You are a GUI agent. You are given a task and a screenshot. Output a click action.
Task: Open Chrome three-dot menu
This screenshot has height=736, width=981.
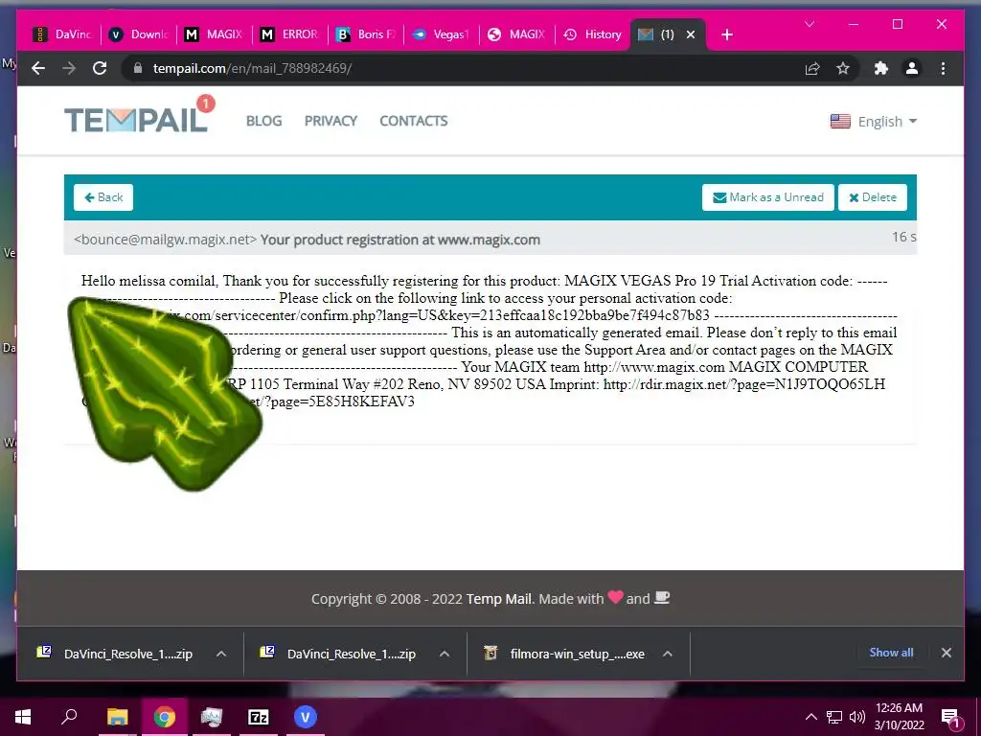tap(943, 68)
